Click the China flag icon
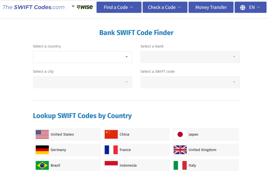The image size is (268, 171). pyautogui.click(x=111, y=134)
